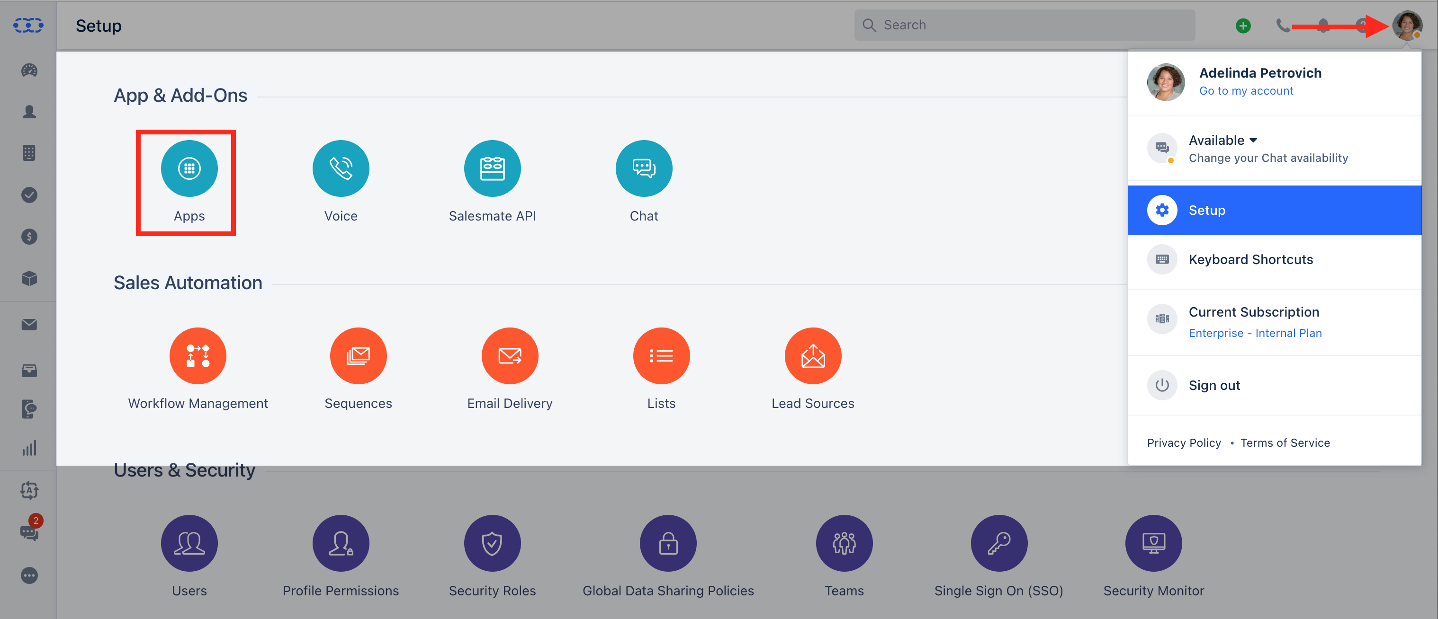Click the global Search field

(x=1025, y=25)
